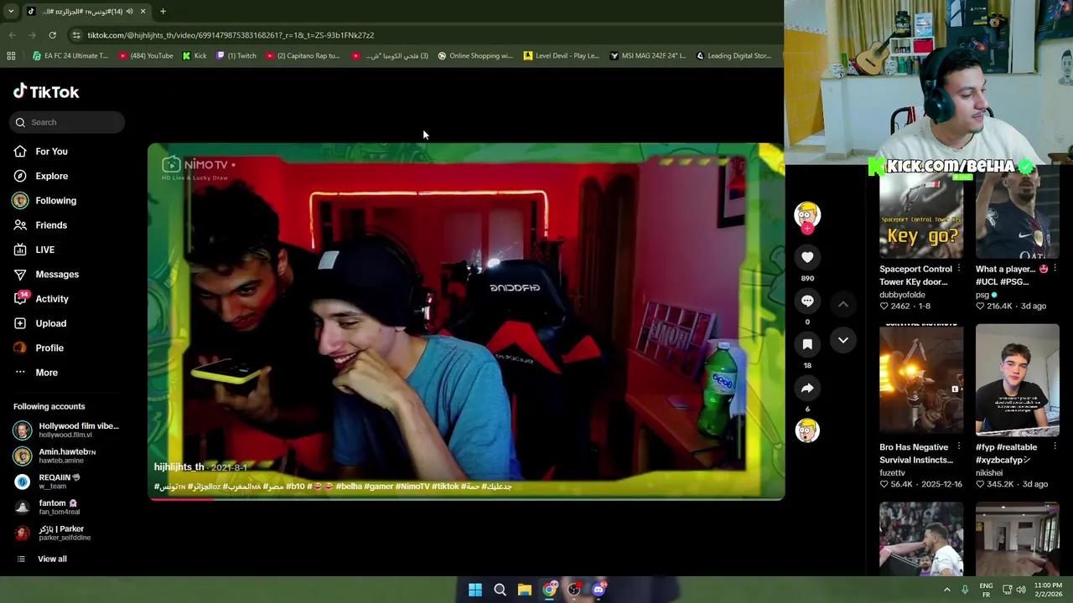Screen dimensions: 1073x603
Task: Open REQAIIN following account
Action: [67, 482]
